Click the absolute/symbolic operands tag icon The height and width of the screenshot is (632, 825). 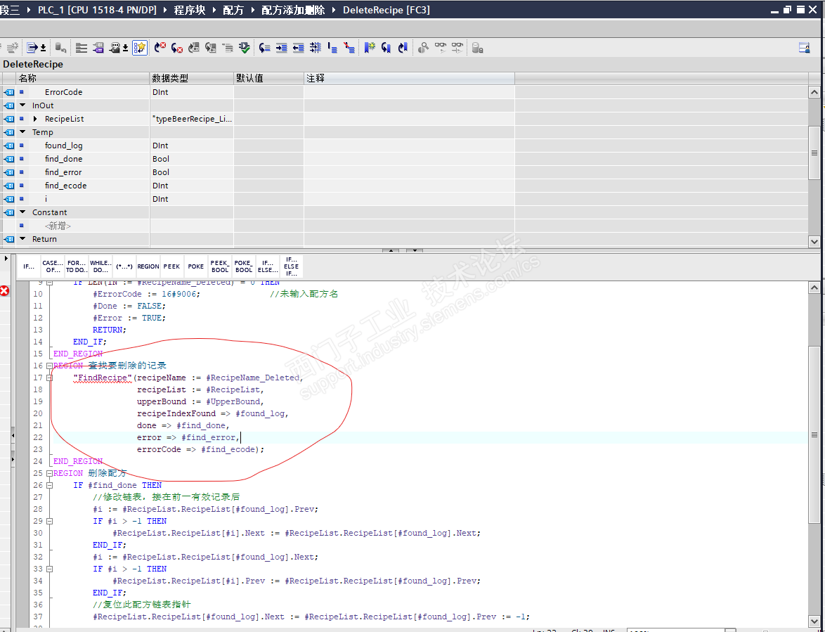pyautogui.click(x=98, y=48)
